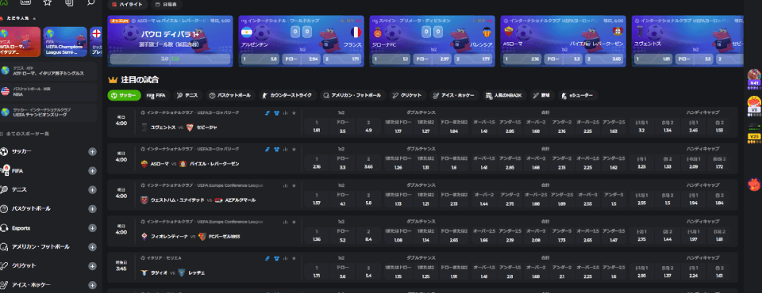Expand テニス category with plus button in sidebar
762x293 pixels.
[x=92, y=190]
